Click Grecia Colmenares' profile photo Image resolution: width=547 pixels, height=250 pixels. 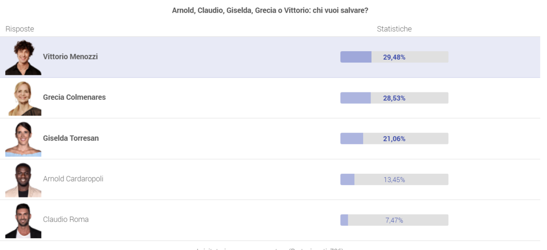pos(23,98)
